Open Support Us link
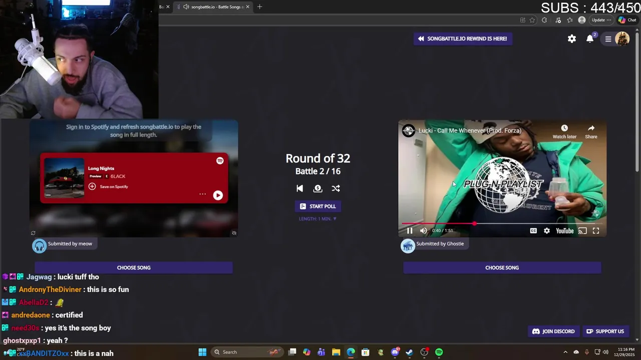The image size is (641, 360). (x=605, y=331)
